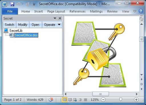Click the horizontal scrollbar left arrow
The image size is (146, 105).
(65, 94)
